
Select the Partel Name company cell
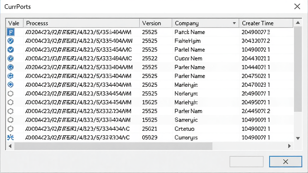[190, 50]
